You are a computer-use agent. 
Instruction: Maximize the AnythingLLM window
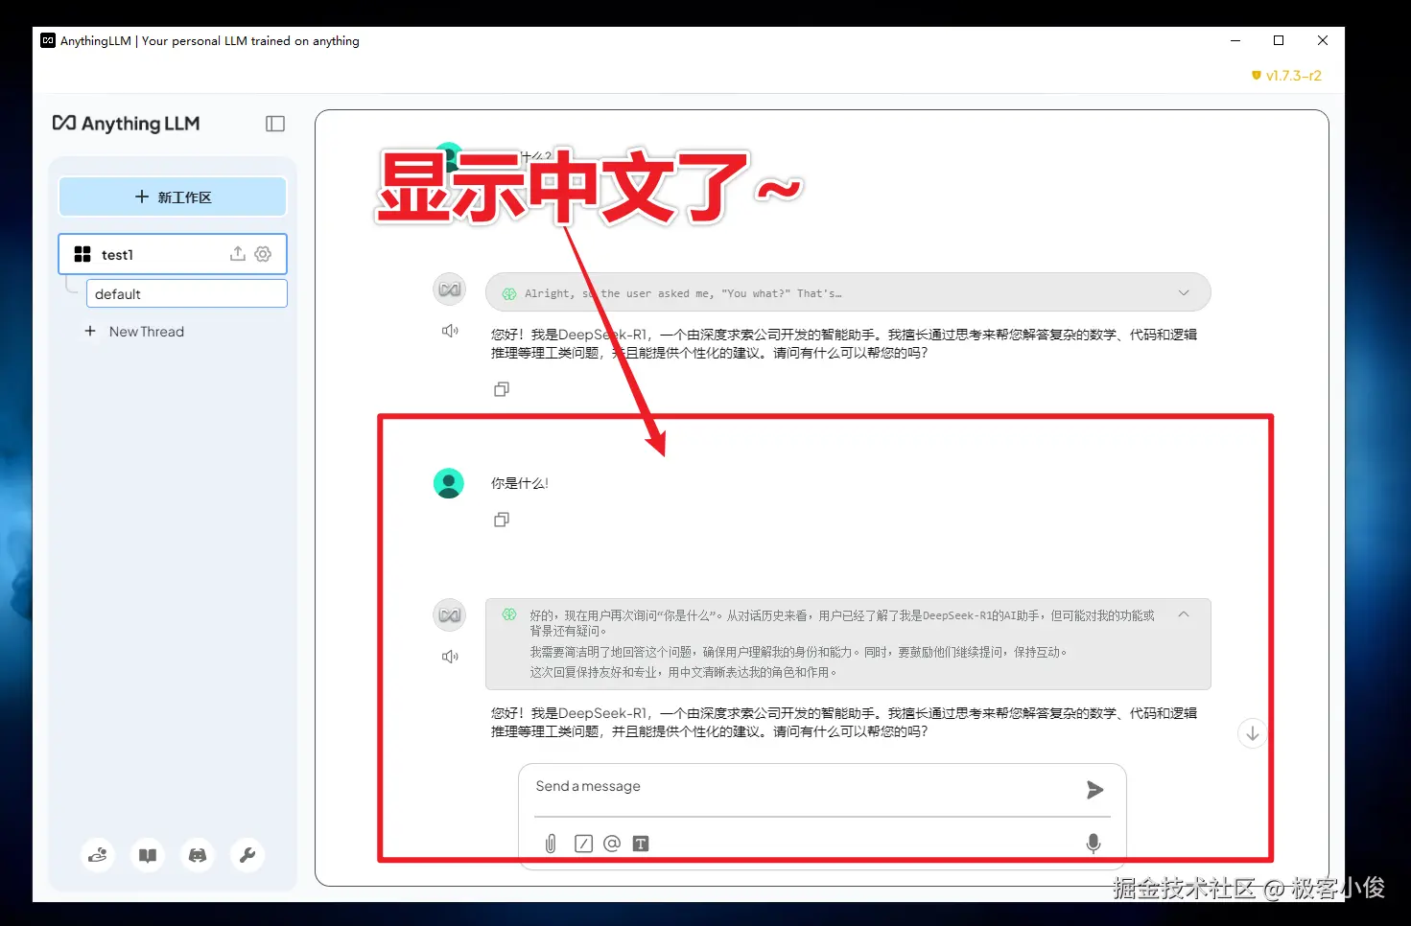1279,40
